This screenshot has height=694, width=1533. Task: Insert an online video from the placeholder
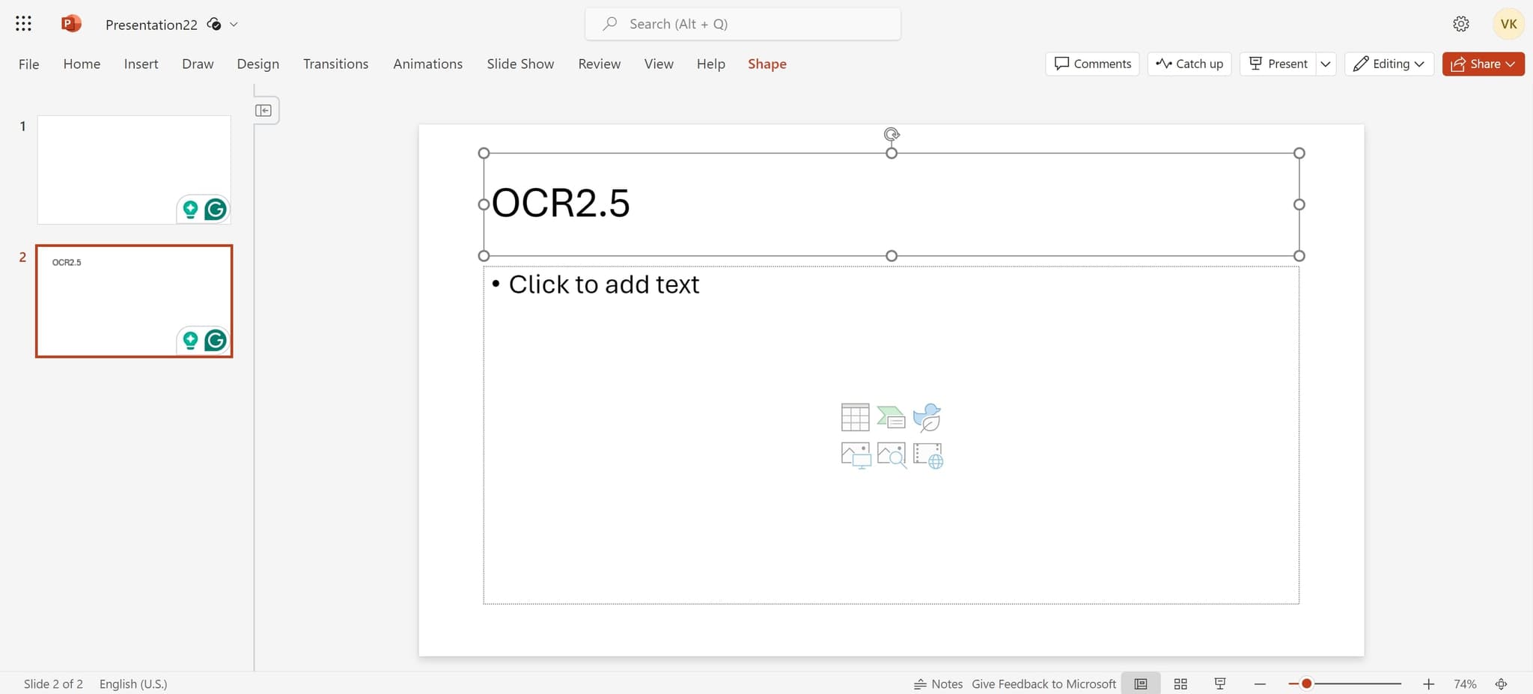(927, 454)
